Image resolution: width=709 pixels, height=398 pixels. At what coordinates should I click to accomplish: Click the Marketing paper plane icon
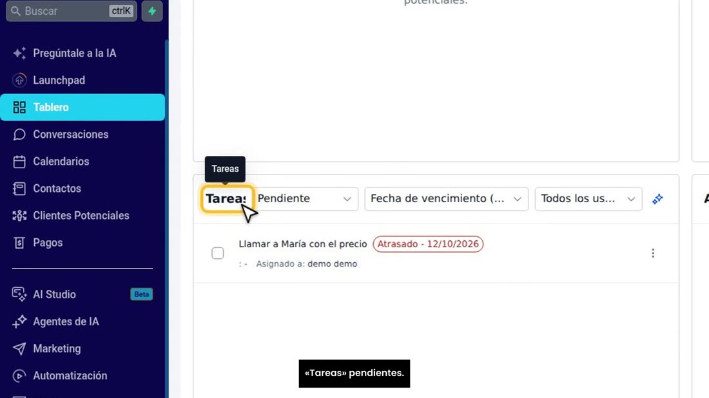tap(19, 349)
